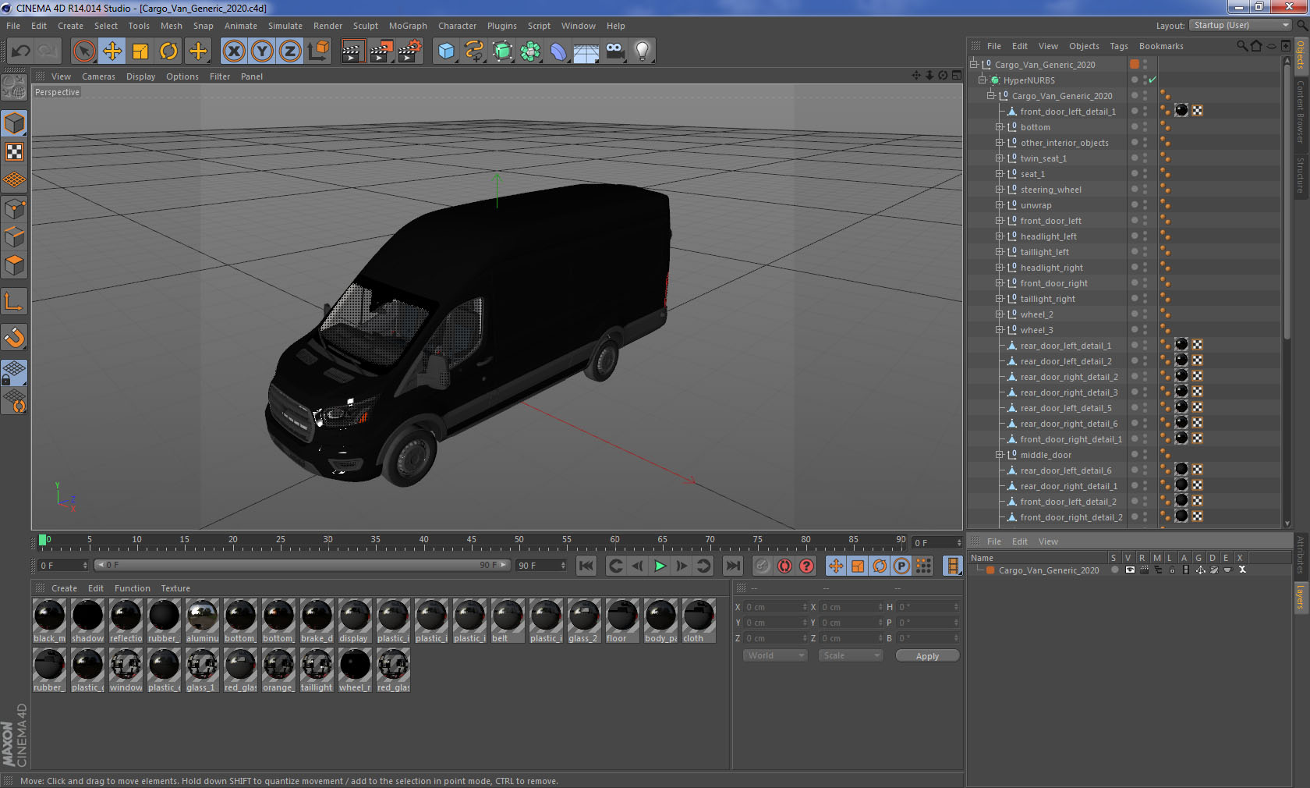
Task: Open Render Settings icon
Action: tap(410, 51)
